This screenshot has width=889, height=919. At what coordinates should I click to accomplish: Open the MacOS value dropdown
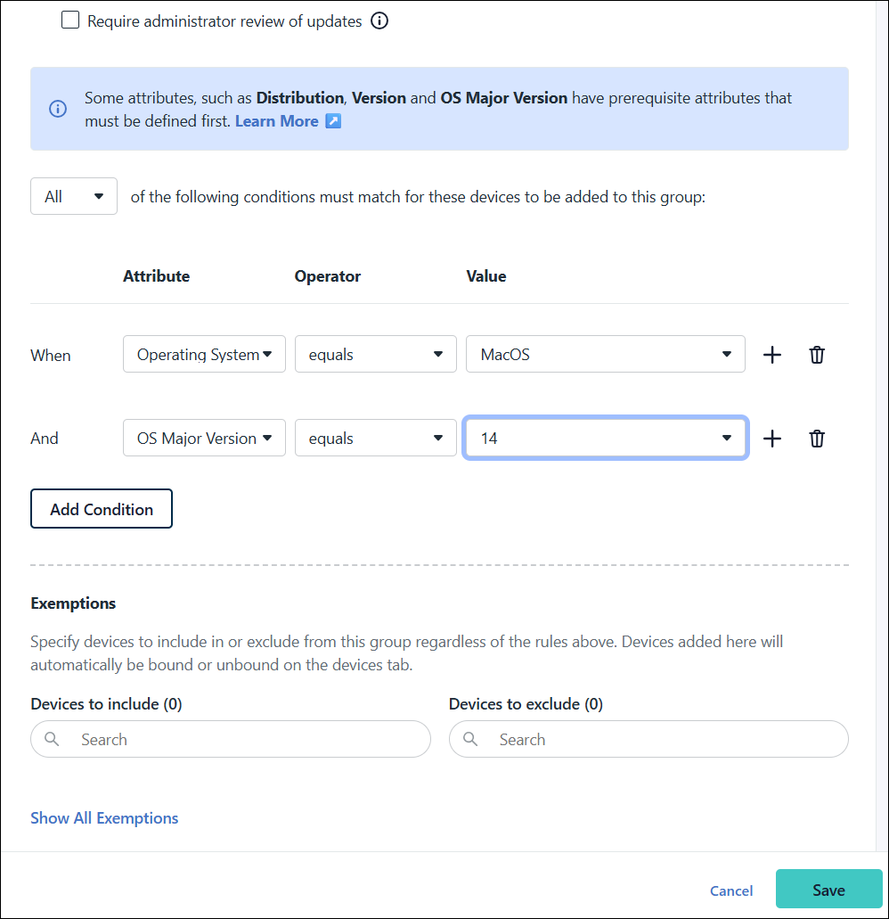coord(606,354)
